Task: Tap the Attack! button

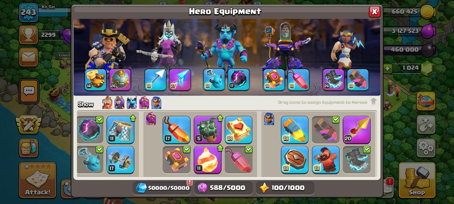Action: (x=38, y=180)
